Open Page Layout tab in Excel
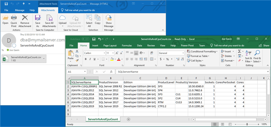This screenshot has width=271, height=127. 110,46
